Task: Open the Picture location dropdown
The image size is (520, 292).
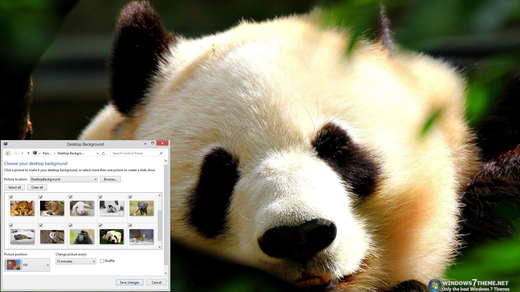Action: pyautogui.click(x=64, y=179)
